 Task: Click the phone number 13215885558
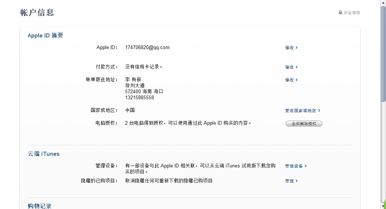coord(139,97)
